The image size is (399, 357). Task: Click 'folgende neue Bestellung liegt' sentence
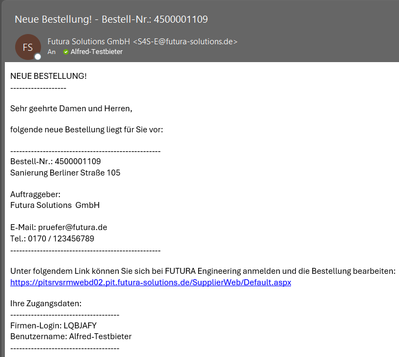pyautogui.click(x=86, y=130)
